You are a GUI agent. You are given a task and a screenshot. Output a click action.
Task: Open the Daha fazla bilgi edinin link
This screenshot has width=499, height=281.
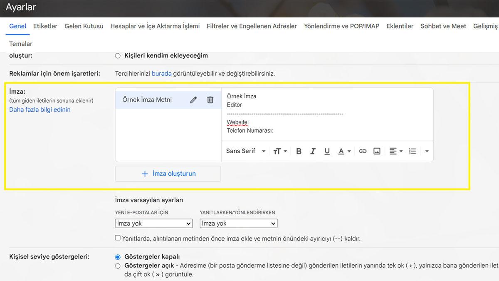(x=40, y=109)
